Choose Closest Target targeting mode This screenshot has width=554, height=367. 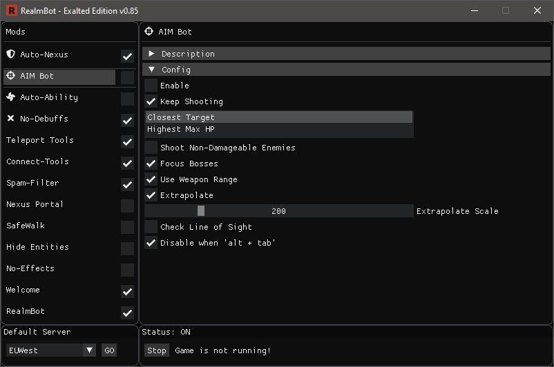coord(279,117)
